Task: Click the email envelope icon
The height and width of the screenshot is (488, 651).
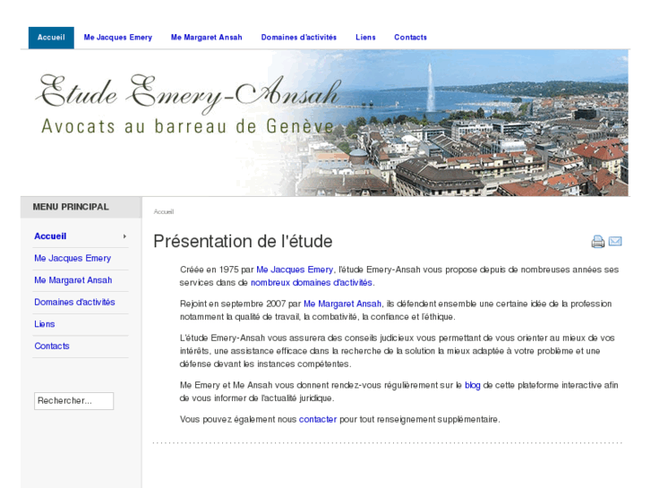Action: point(615,241)
